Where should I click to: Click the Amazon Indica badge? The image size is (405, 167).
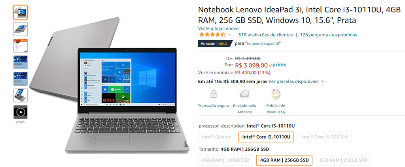click(216, 43)
